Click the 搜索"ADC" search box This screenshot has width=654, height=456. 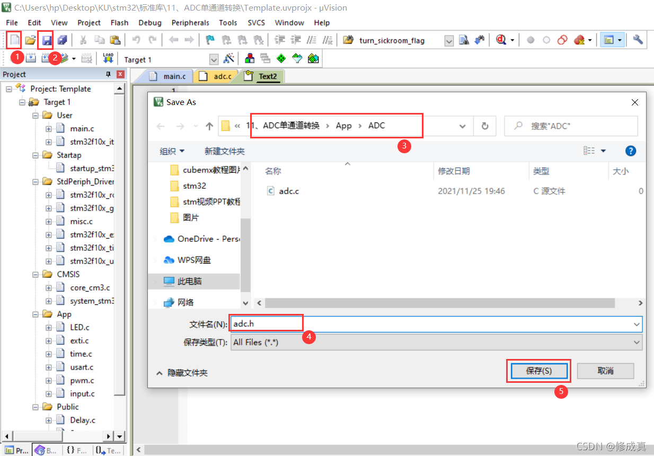point(571,126)
